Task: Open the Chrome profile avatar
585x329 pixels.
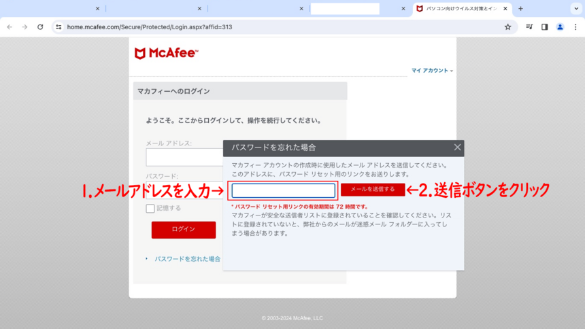Action: 560,27
